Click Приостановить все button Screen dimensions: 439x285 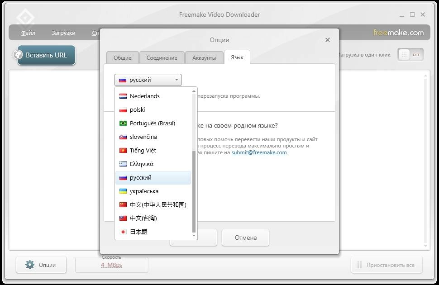387,265
